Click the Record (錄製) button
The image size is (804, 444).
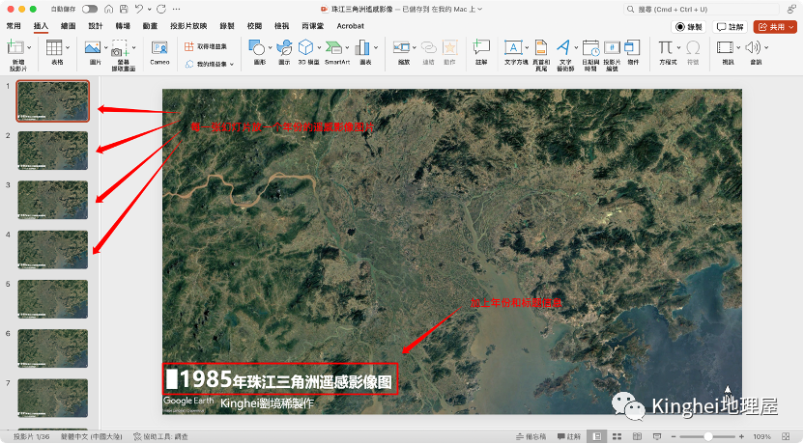pos(690,27)
